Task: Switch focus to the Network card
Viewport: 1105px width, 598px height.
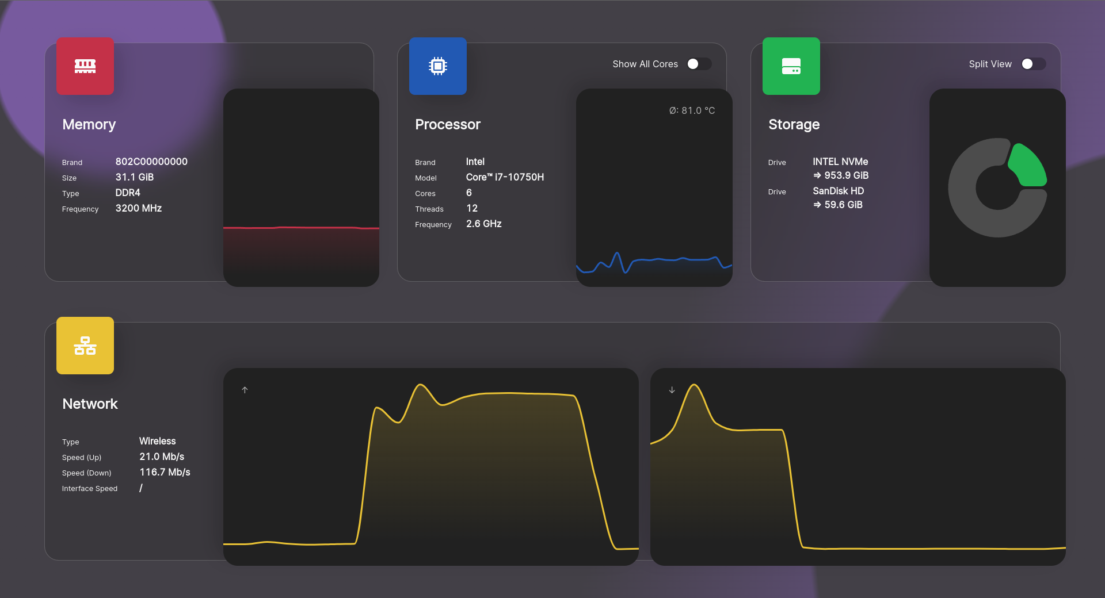Action: [x=90, y=404]
